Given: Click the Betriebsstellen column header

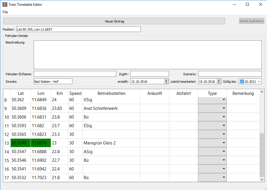Looking at the screenshot, I should (111, 93).
